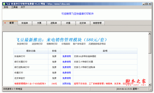Click the green app icon in title bar
154x93 pixels.
(4, 4)
